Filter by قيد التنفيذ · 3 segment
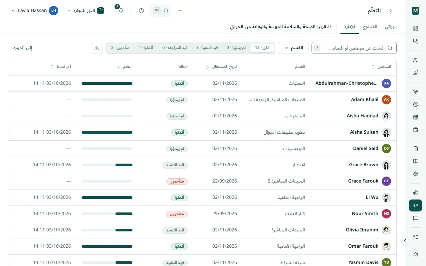 click(207, 48)
